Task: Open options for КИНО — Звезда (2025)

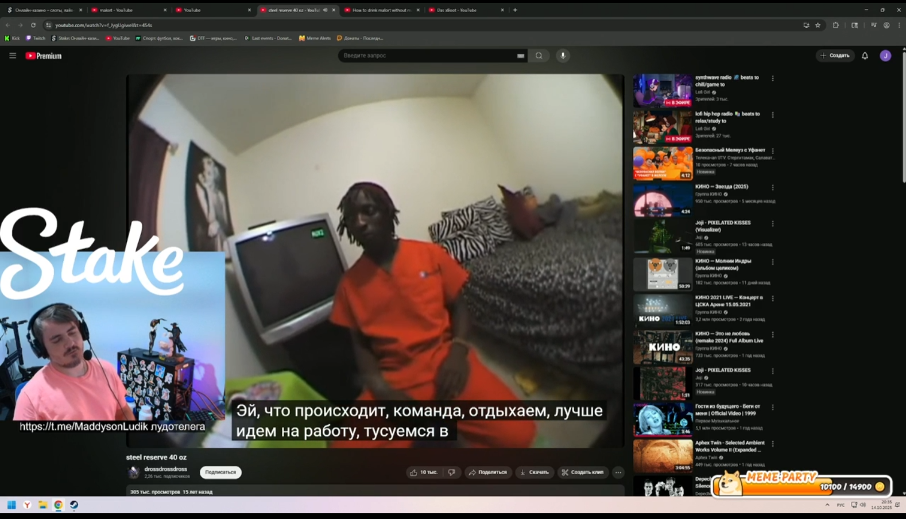Action: click(773, 187)
